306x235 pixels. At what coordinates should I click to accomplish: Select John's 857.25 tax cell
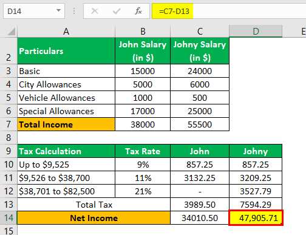coord(200,165)
